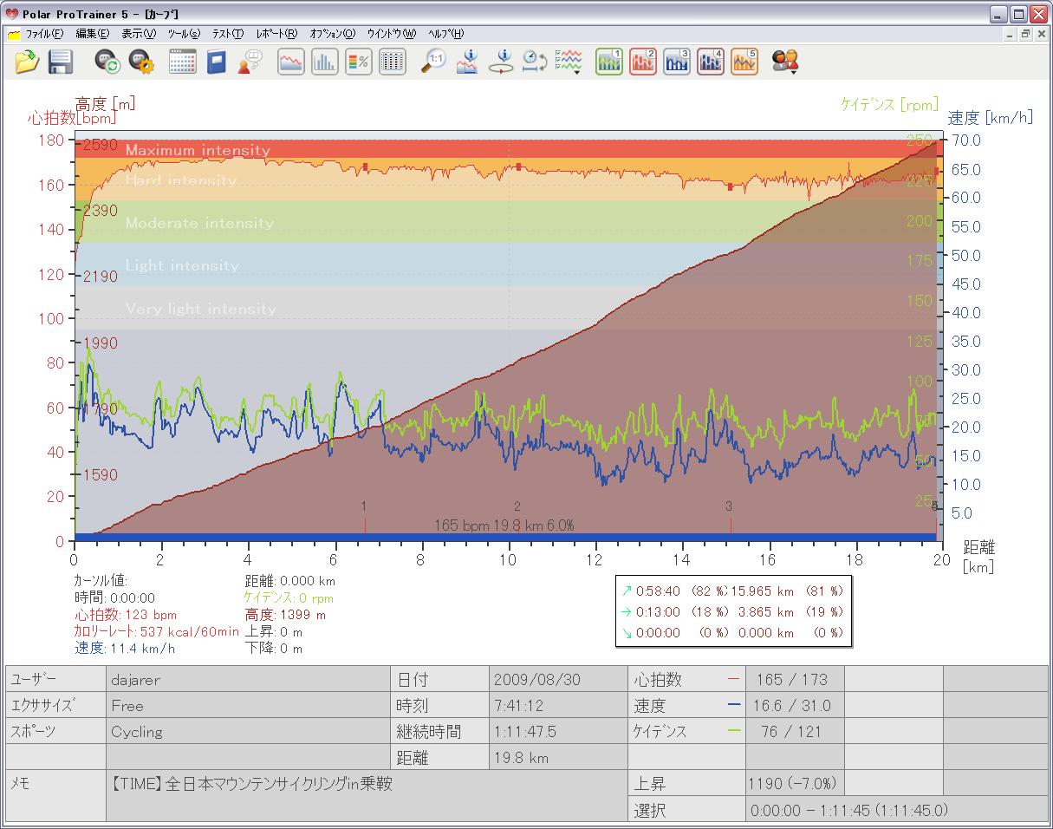Click the 高度 [m] axis label
The image size is (1053, 829).
(x=105, y=103)
